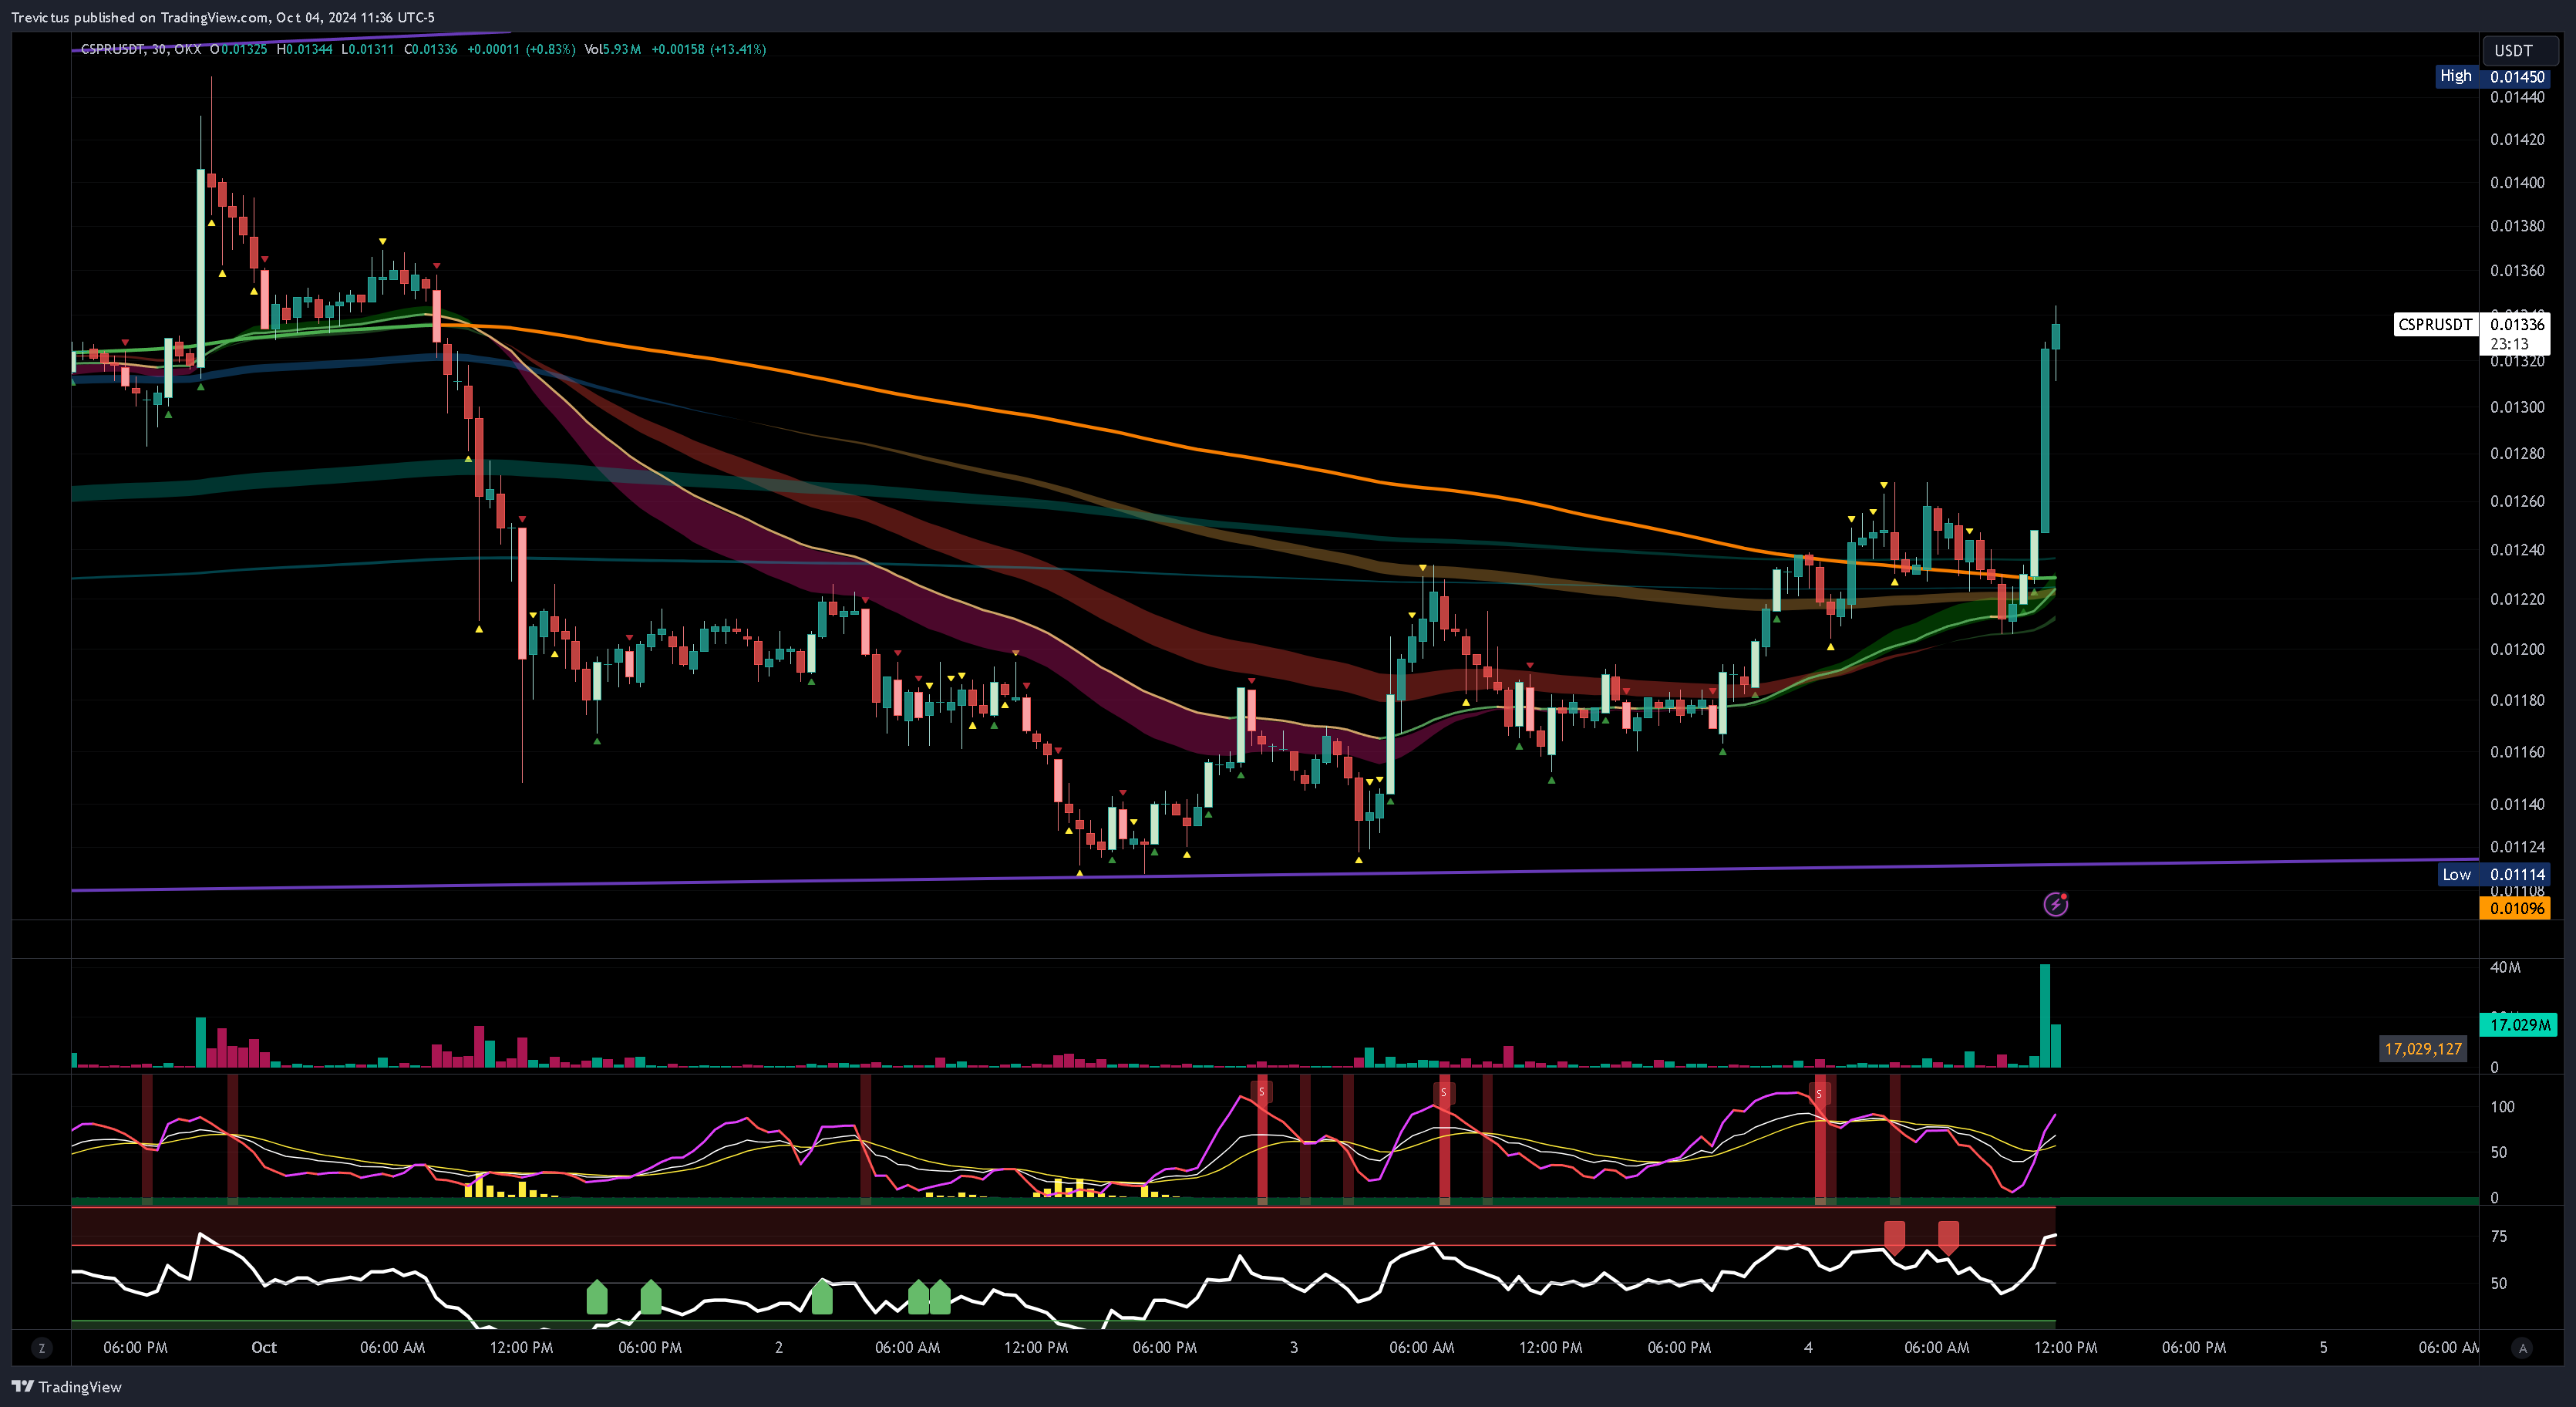Click the C0.01336 close value

point(430,49)
